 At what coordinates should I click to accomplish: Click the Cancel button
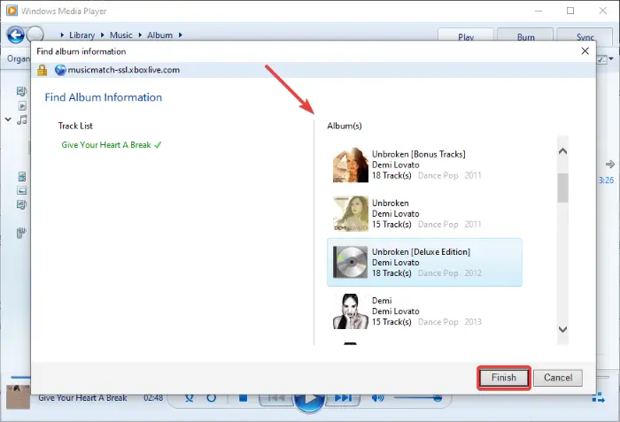pyautogui.click(x=558, y=378)
